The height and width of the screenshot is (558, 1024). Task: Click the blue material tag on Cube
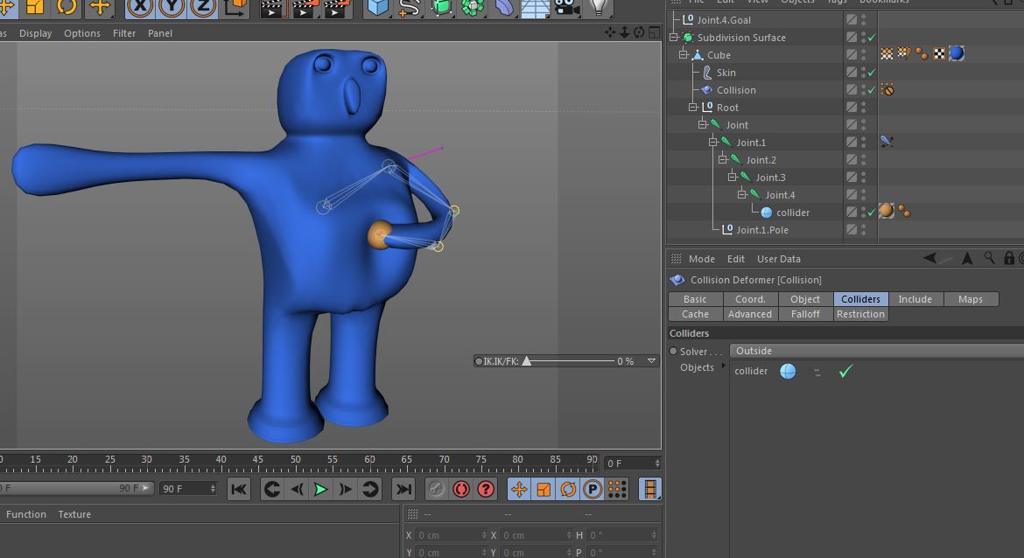coord(956,53)
